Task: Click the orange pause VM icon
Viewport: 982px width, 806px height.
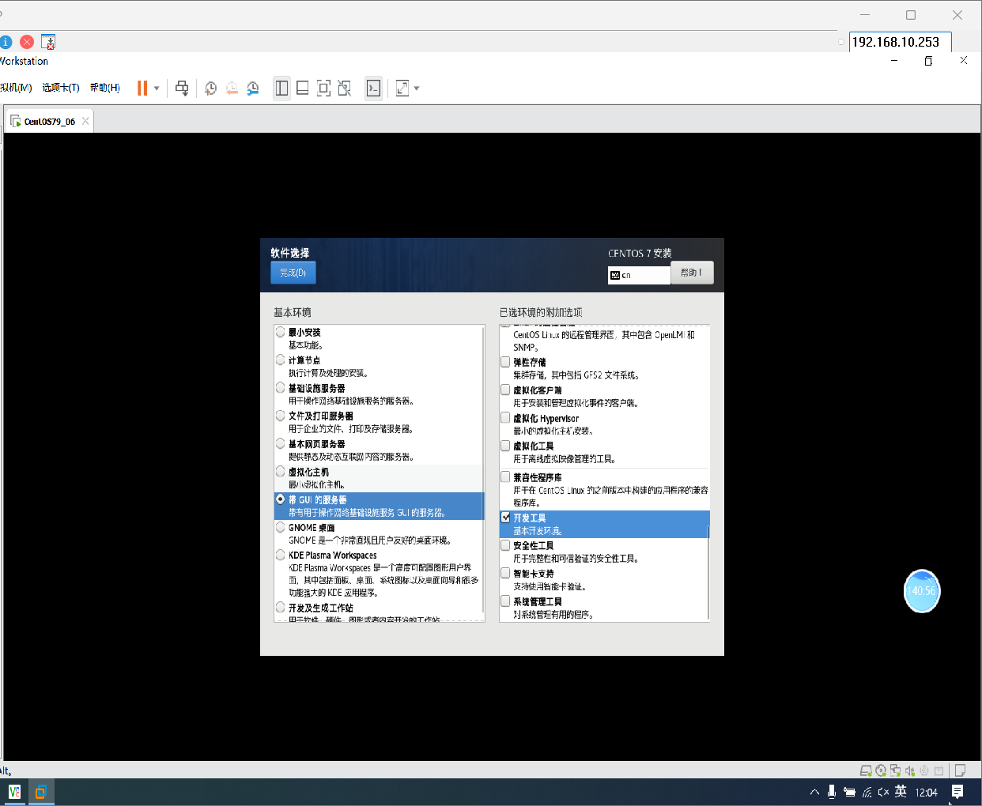Action: click(142, 88)
